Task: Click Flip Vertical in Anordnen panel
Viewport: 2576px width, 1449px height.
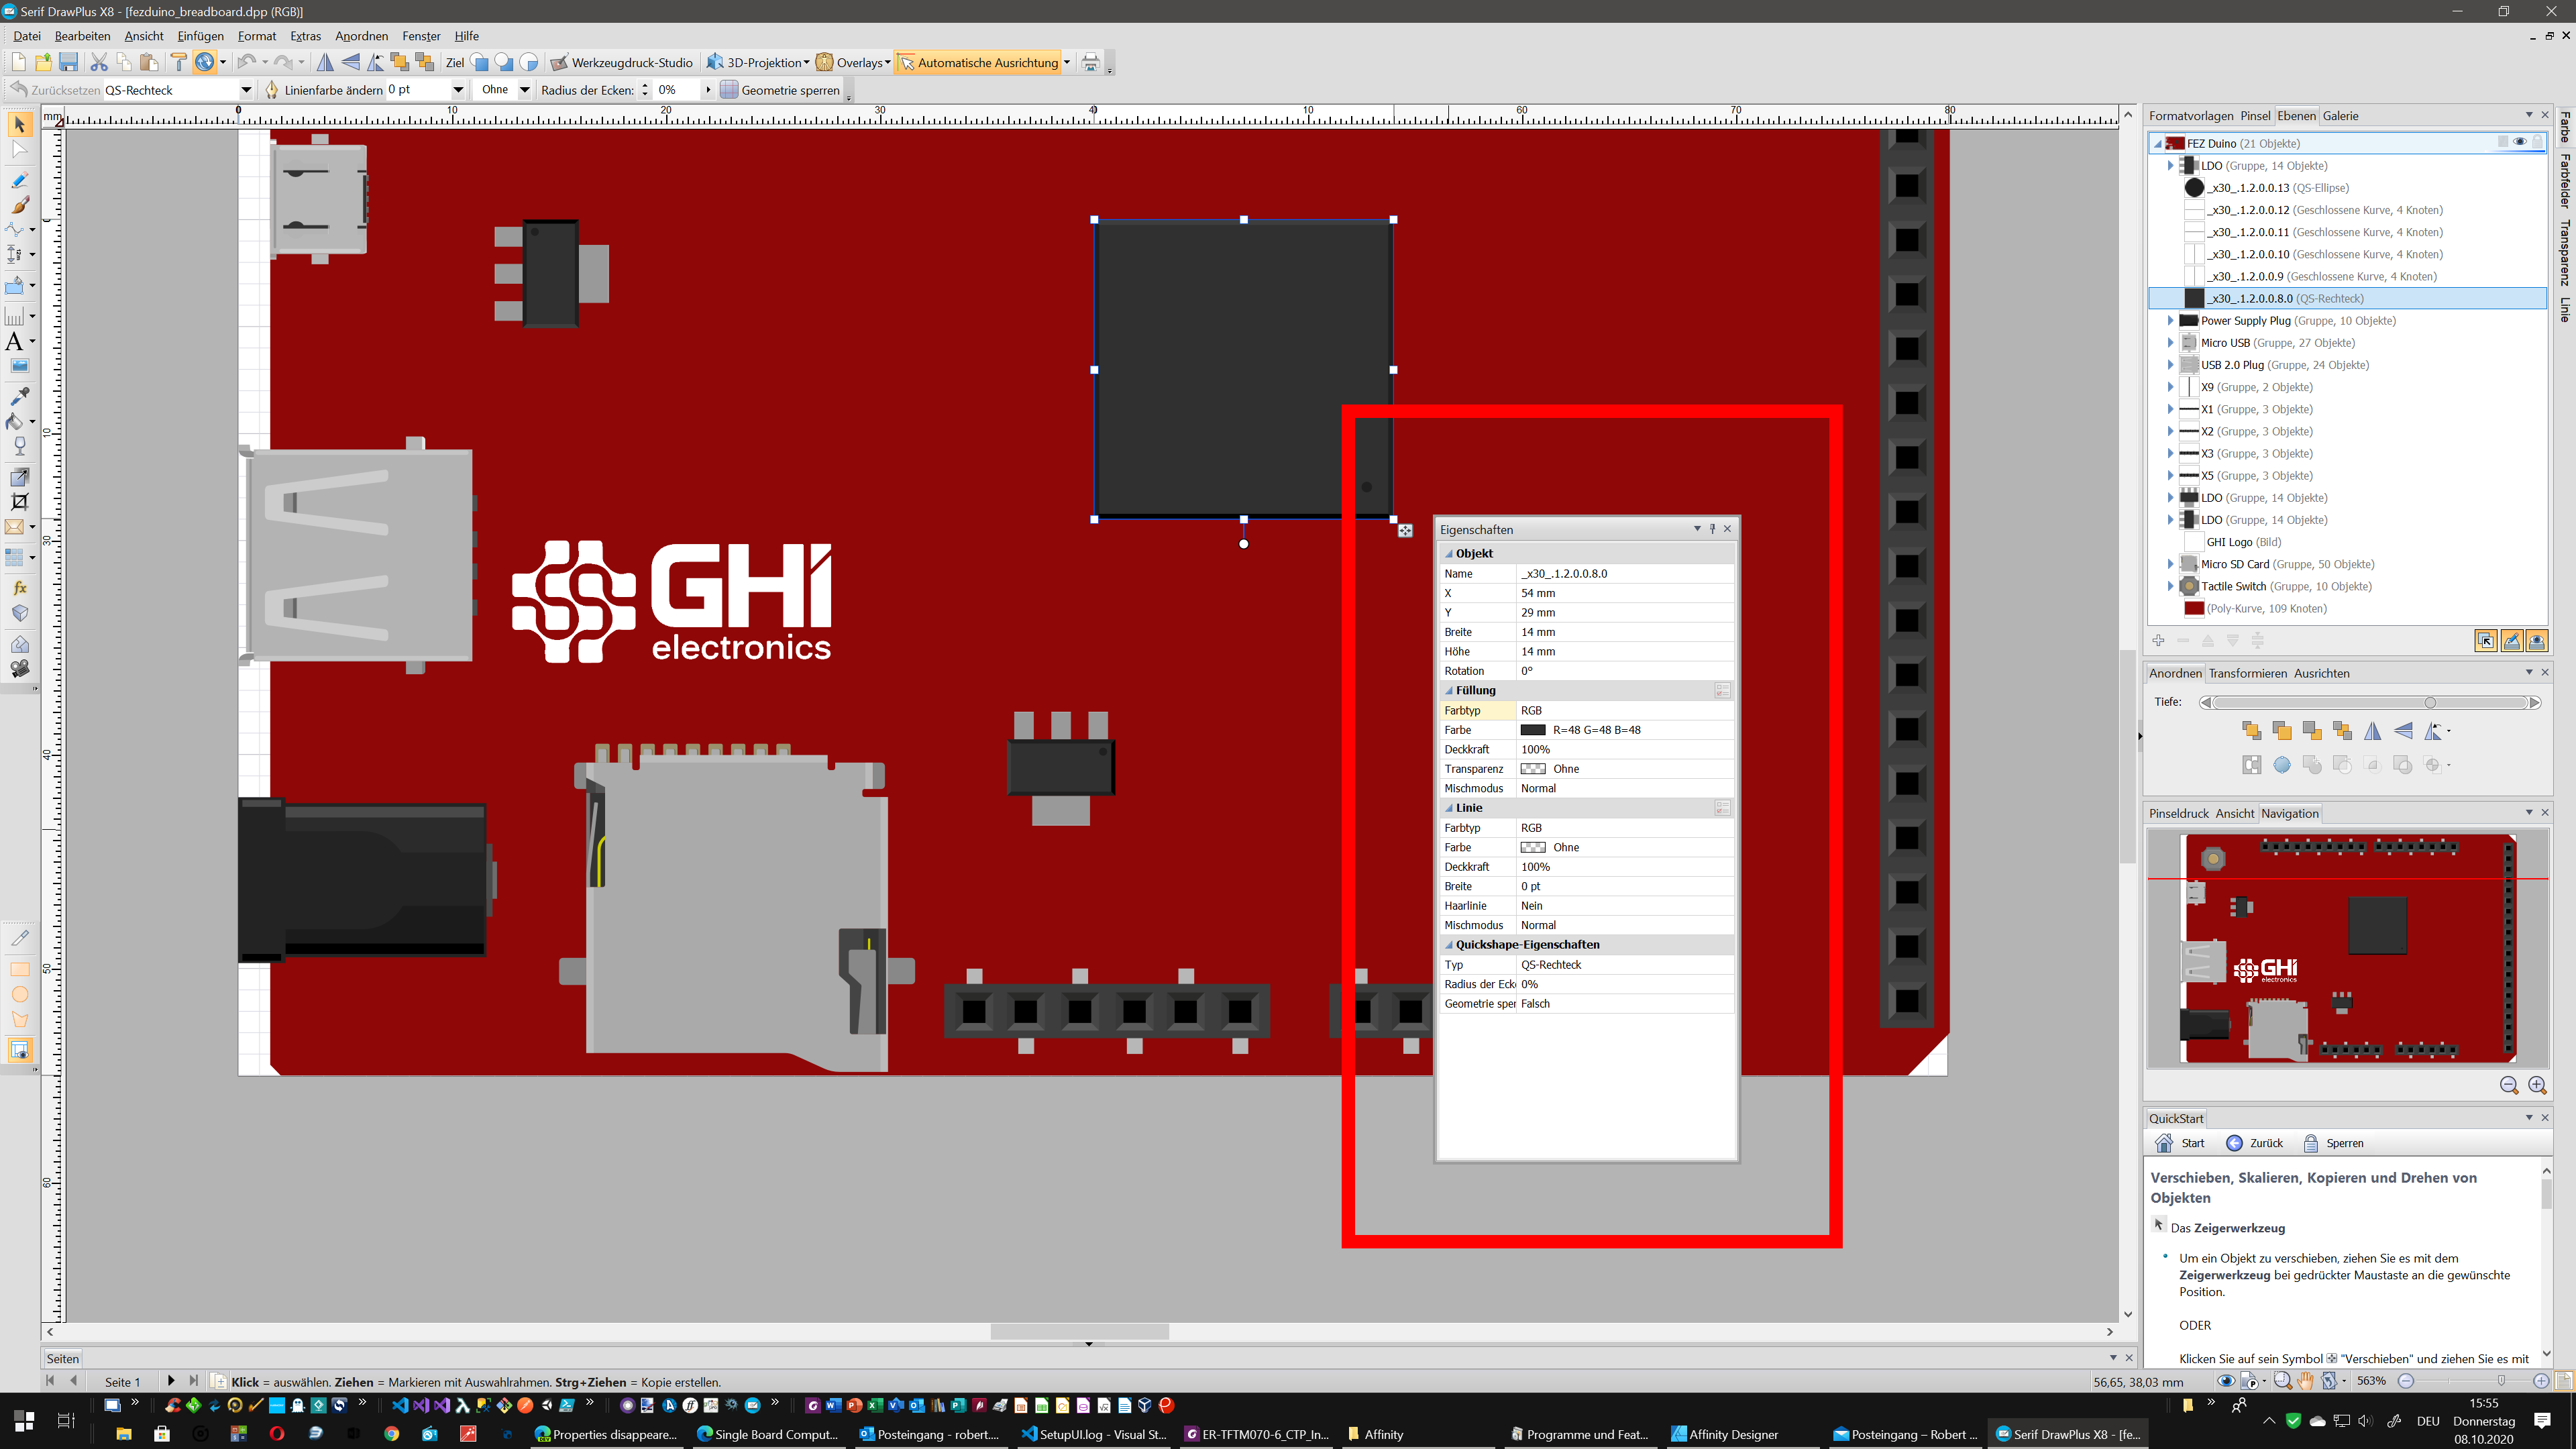Action: [2403, 731]
